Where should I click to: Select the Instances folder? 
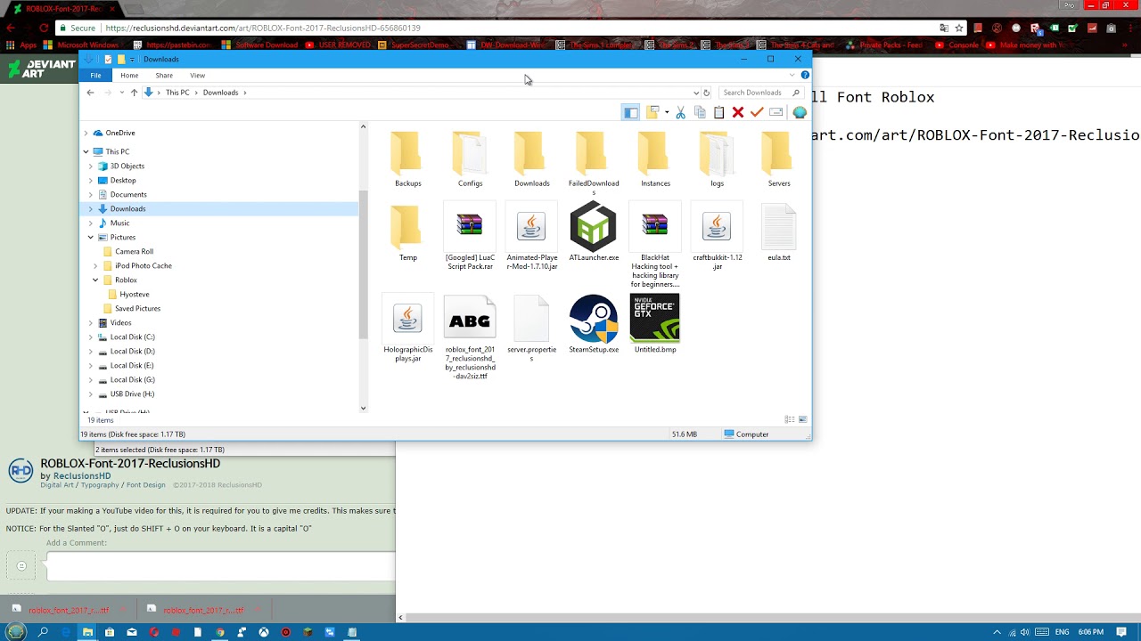[x=655, y=159]
